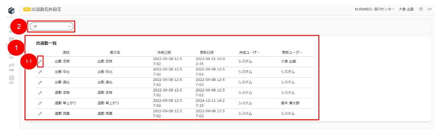Click 作成ユーザー システム in 出勤 定時 row

pos(245,61)
